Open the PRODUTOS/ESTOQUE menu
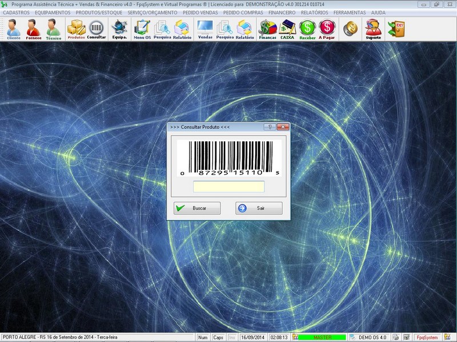Screen dimensions: 457x342 click(99, 13)
